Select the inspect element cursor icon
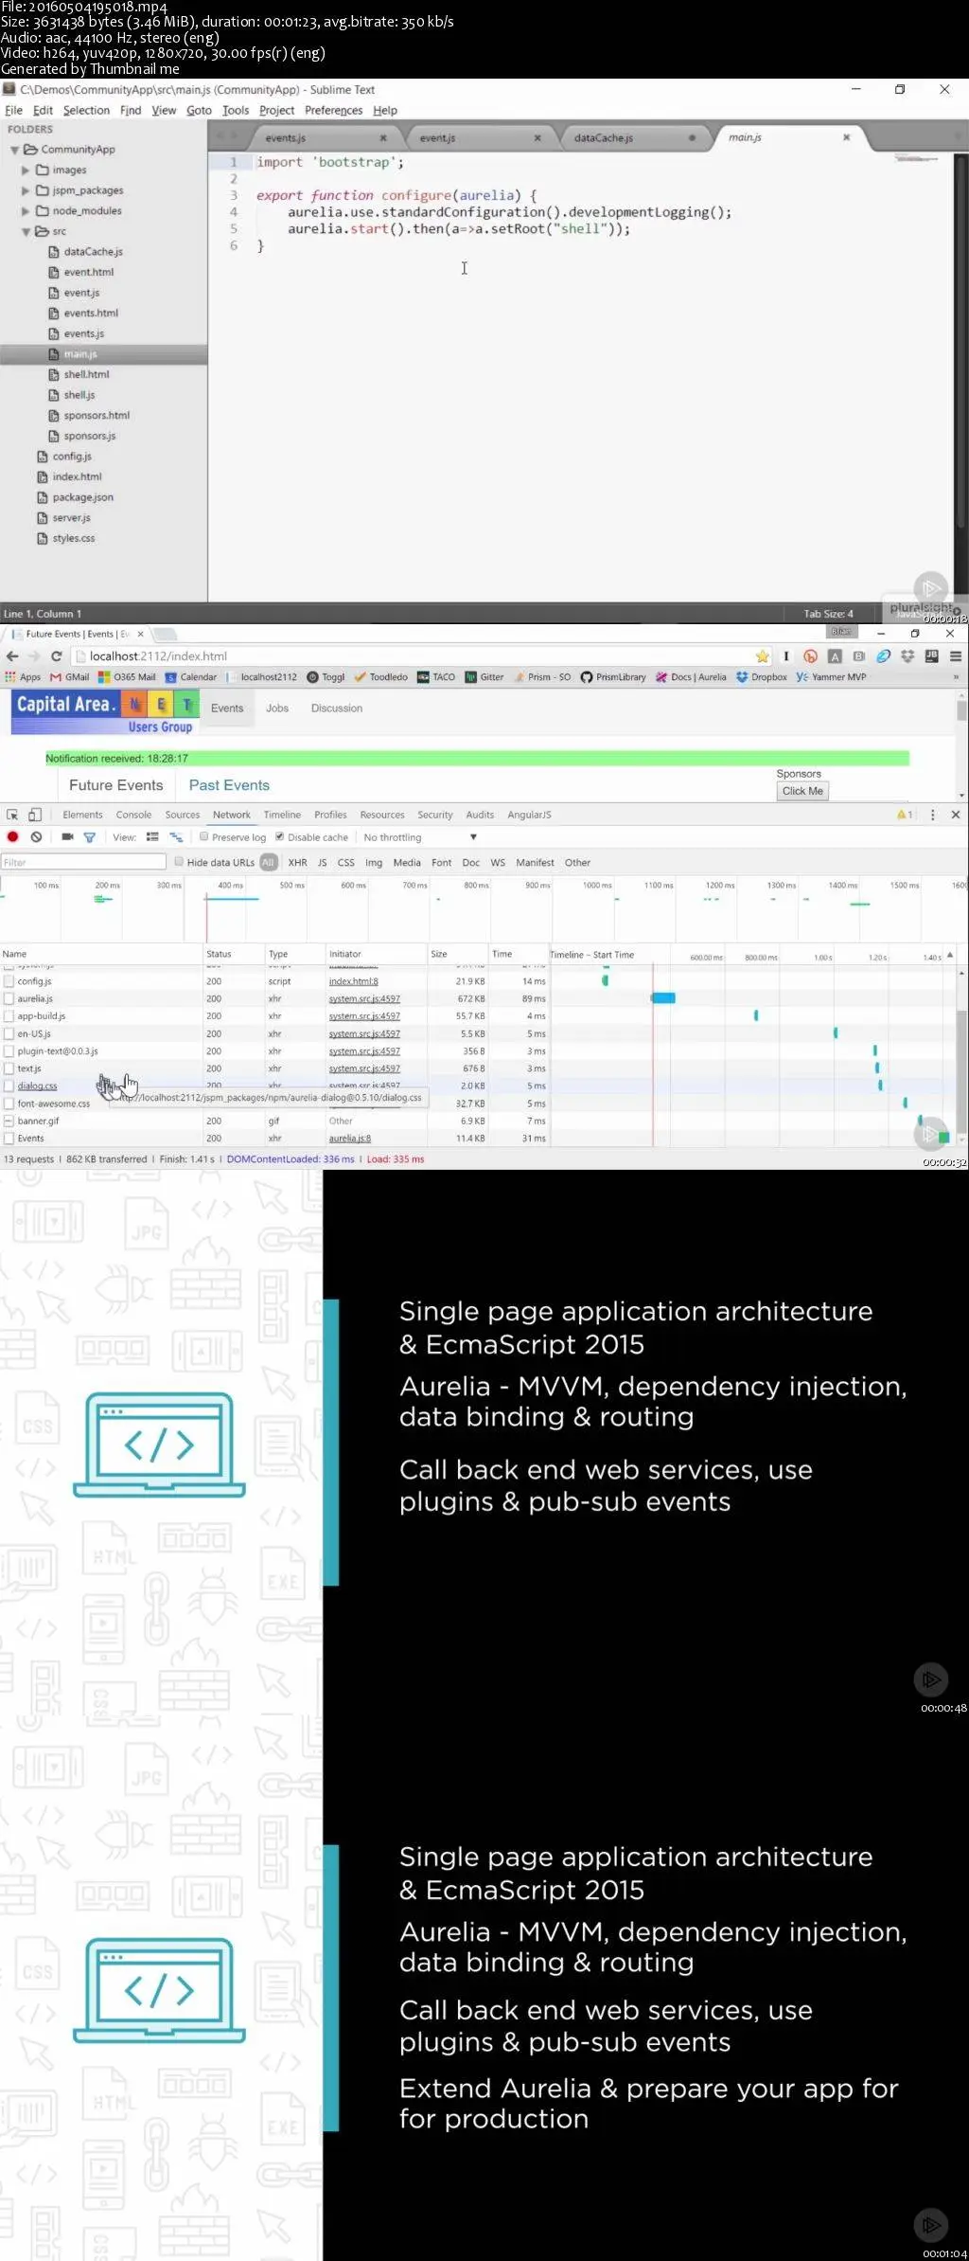Screen dimensions: 969x2261 [12, 815]
